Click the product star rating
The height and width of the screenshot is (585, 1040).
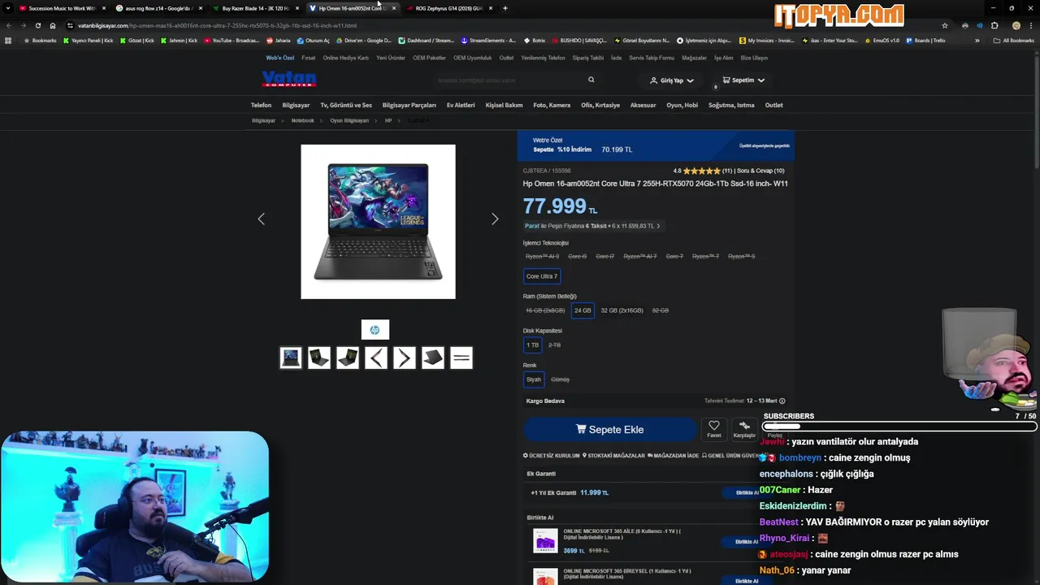(x=701, y=171)
